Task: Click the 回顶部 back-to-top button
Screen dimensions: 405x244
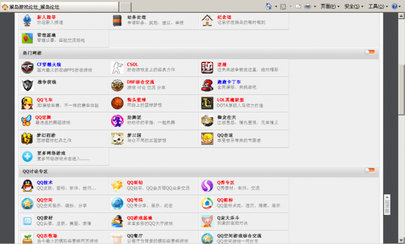Action: tap(387, 205)
